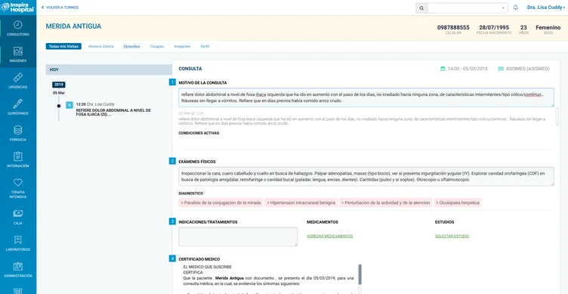Open Terapia Intensiva heart icon
The image size is (568, 294).
pos(18,182)
